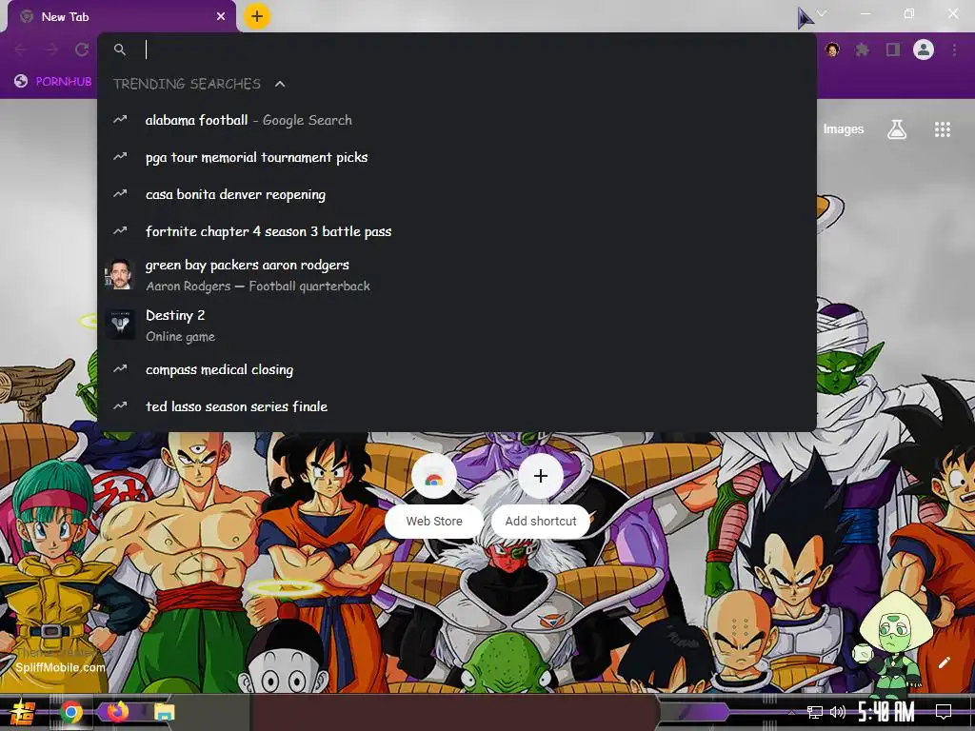Open the SpliffMobile.com theme credit link
The width and height of the screenshot is (975, 731).
[x=60, y=667]
